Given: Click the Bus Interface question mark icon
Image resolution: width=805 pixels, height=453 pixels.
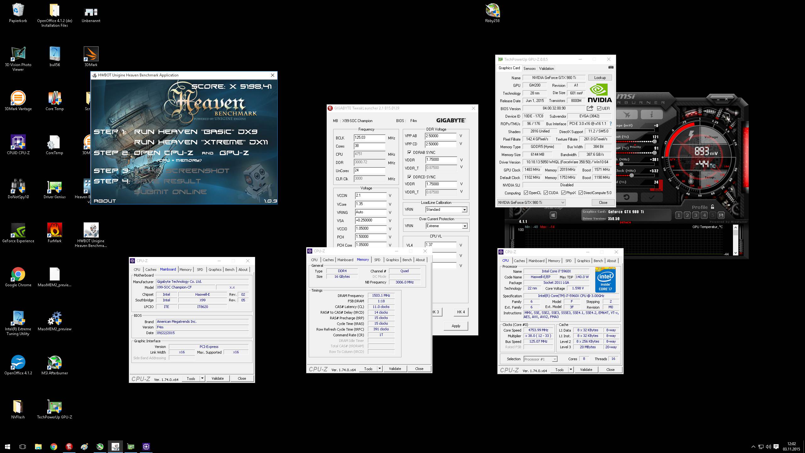Looking at the screenshot, I should point(611,124).
